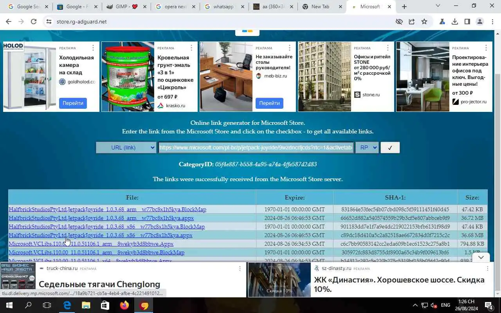Reload the current page
Viewport: 501px width, 313px height.
coord(34,22)
